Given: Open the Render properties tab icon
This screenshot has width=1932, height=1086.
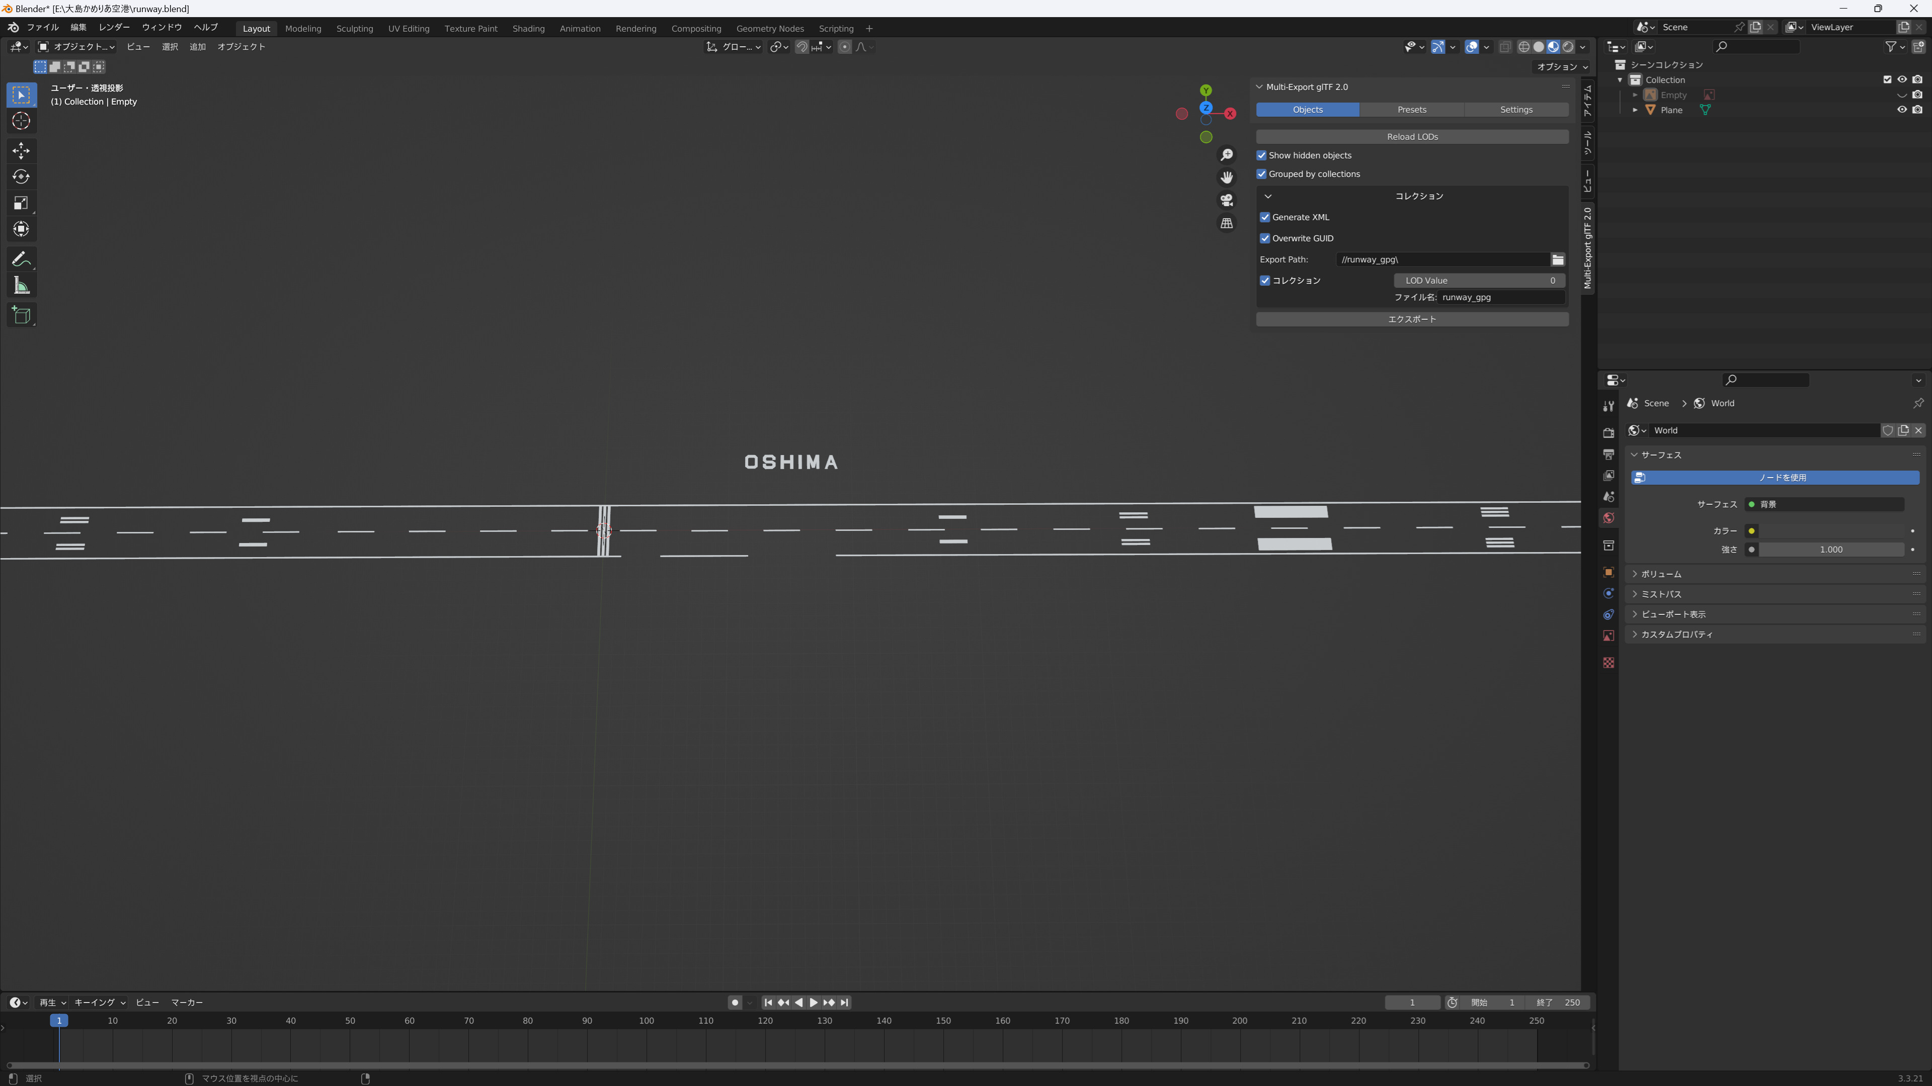Looking at the screenshot, I should tap(1608, 433).
